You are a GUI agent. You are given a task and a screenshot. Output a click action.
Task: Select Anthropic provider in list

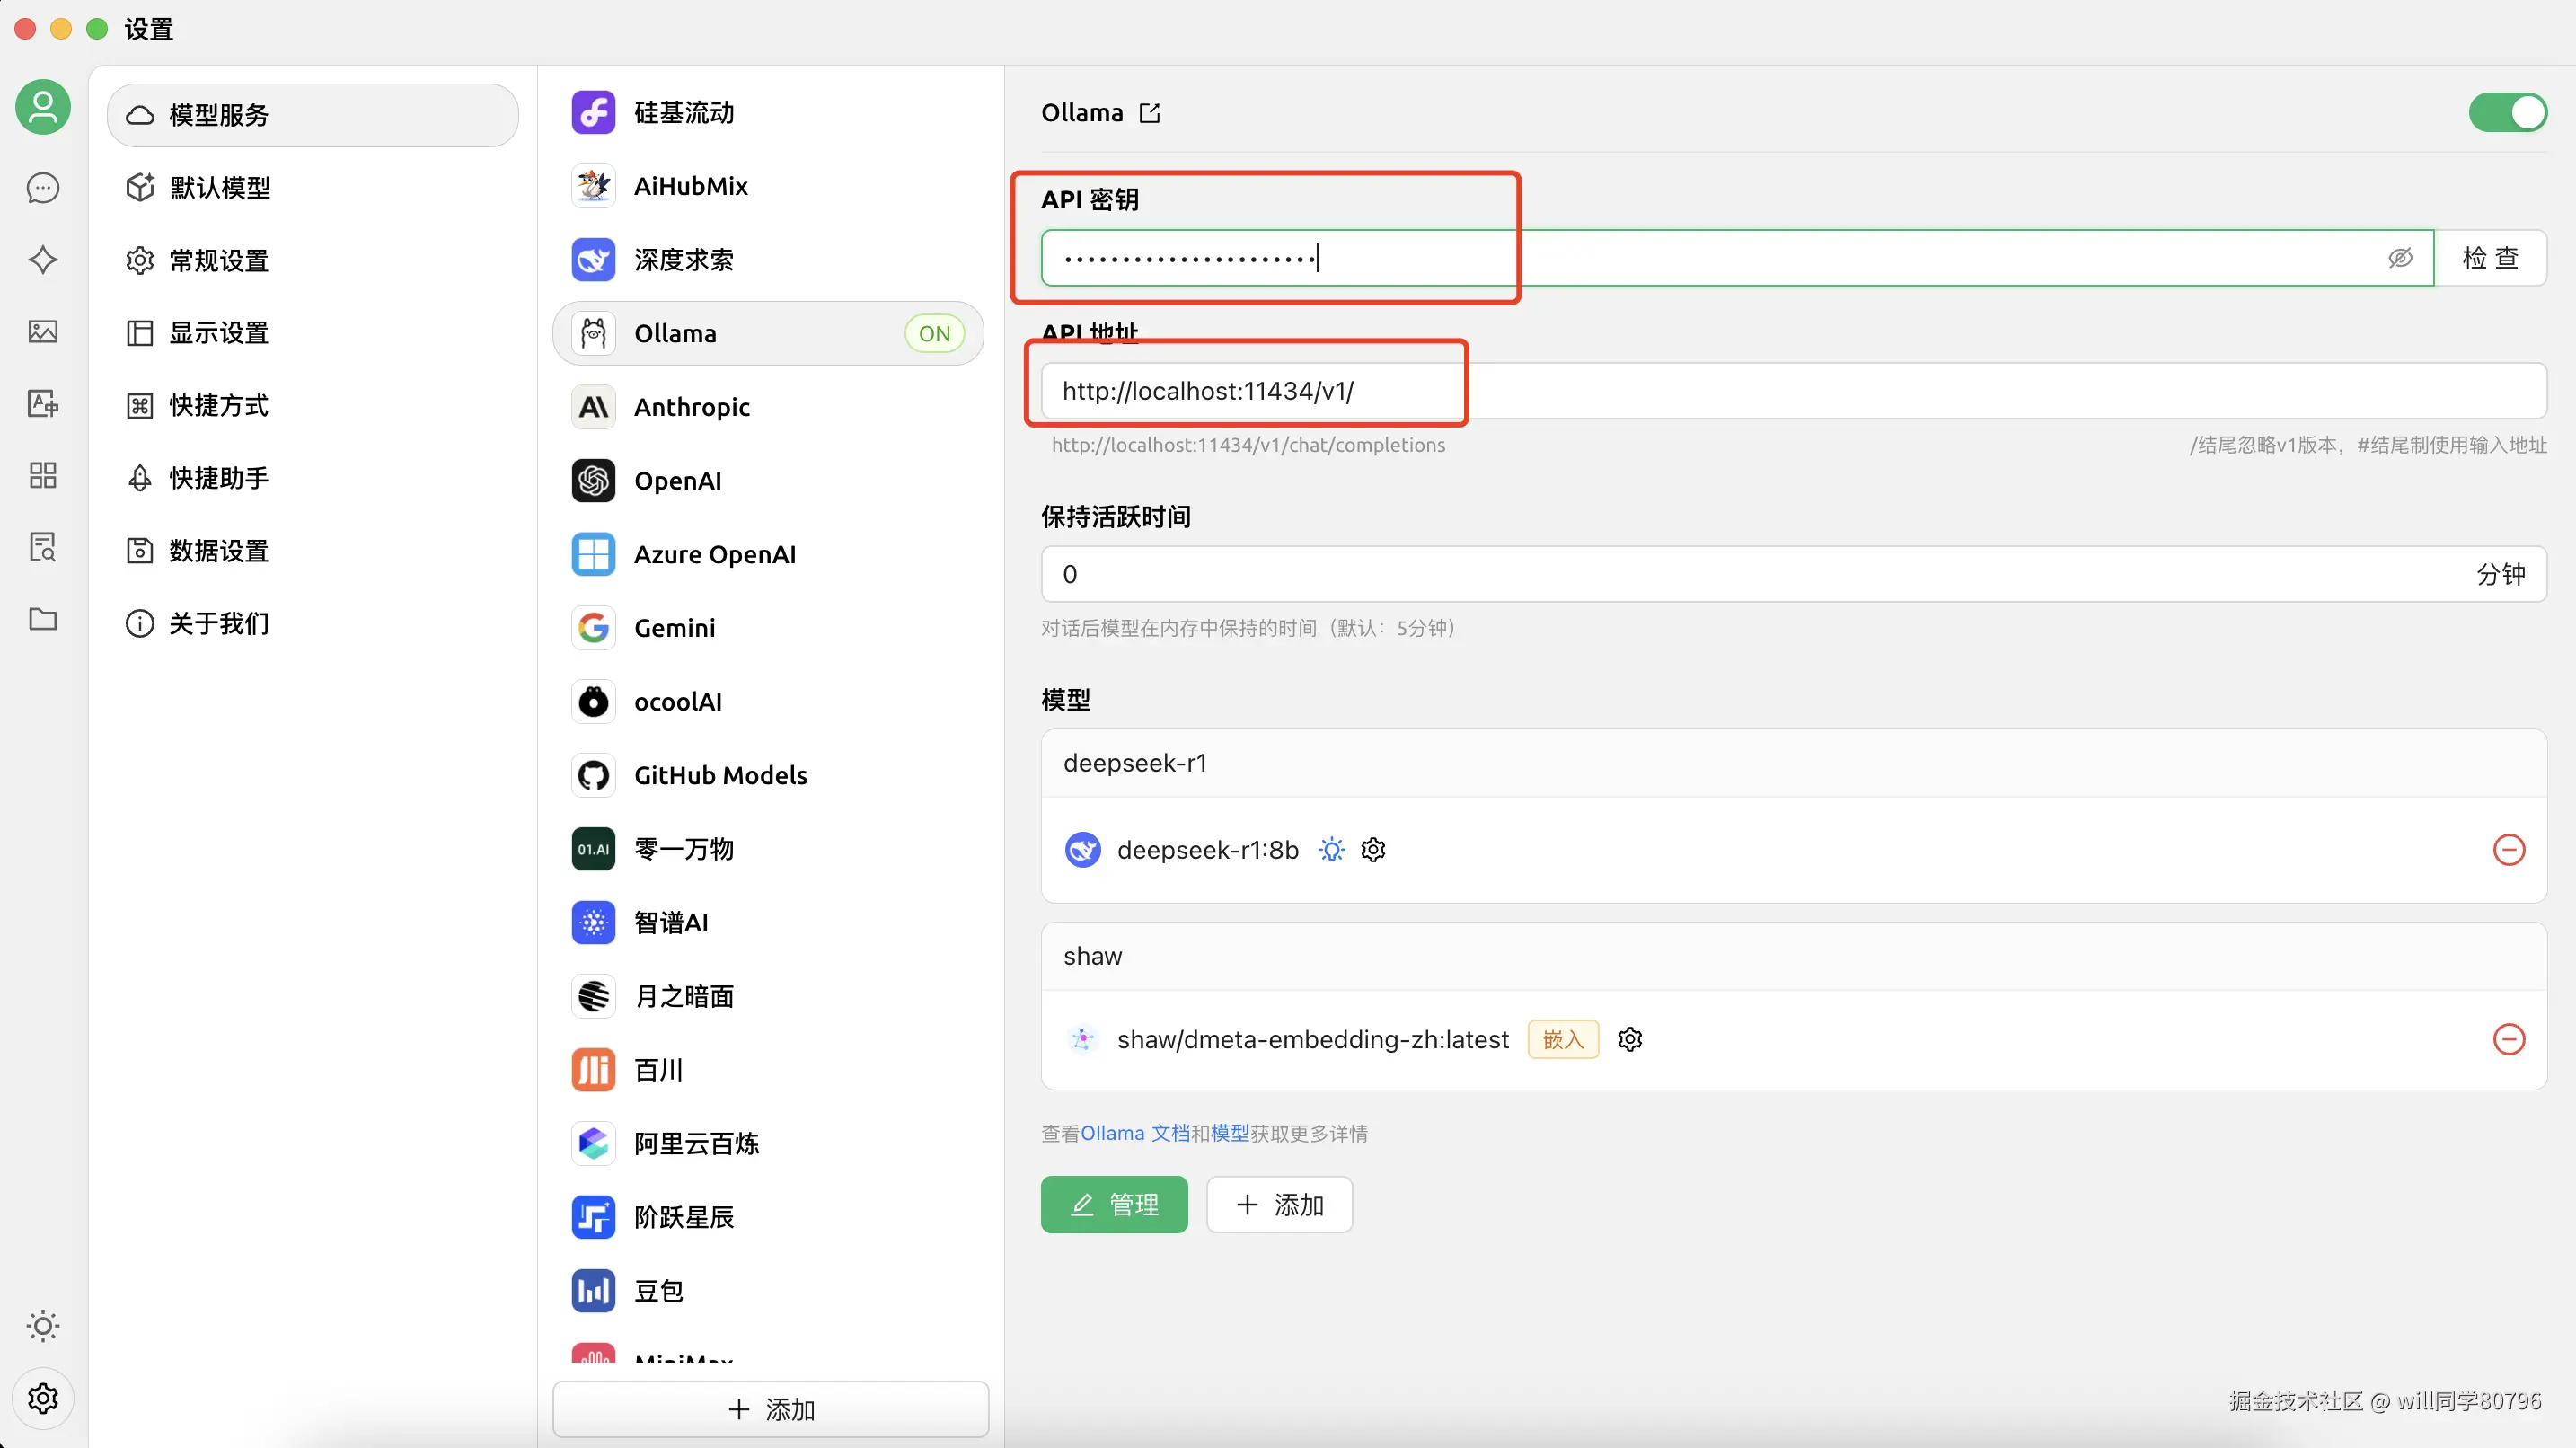point(692,407)
